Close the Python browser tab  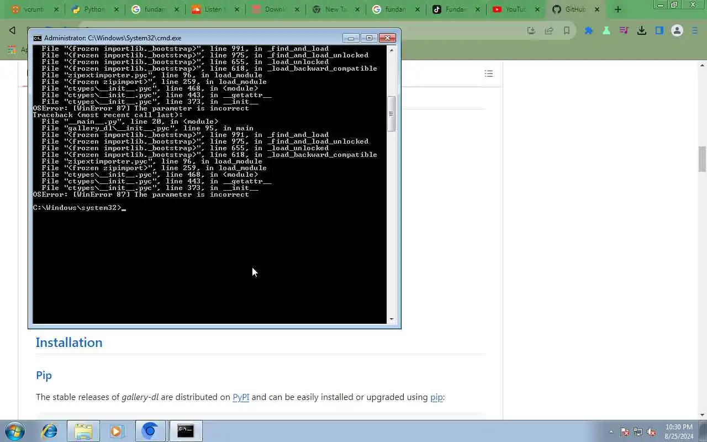coord(116,9)
